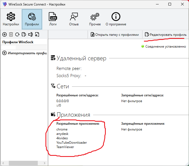Click the delete profile trash icon
Viewport: 189px width, 166px height.
click(11, 34)
